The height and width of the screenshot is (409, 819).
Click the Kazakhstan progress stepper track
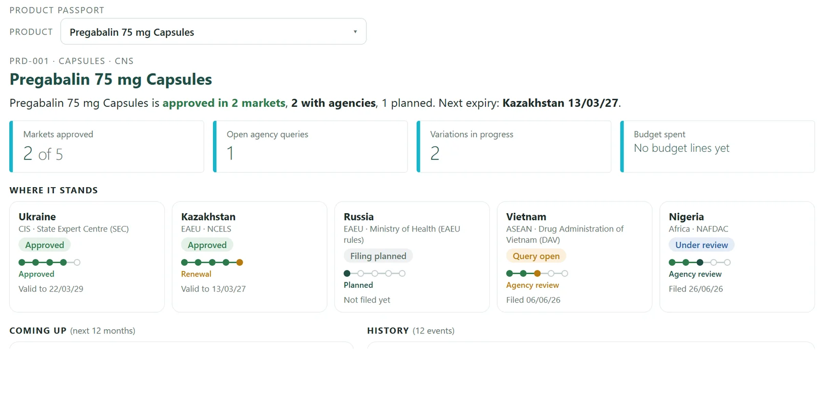(x=212, y=262)
